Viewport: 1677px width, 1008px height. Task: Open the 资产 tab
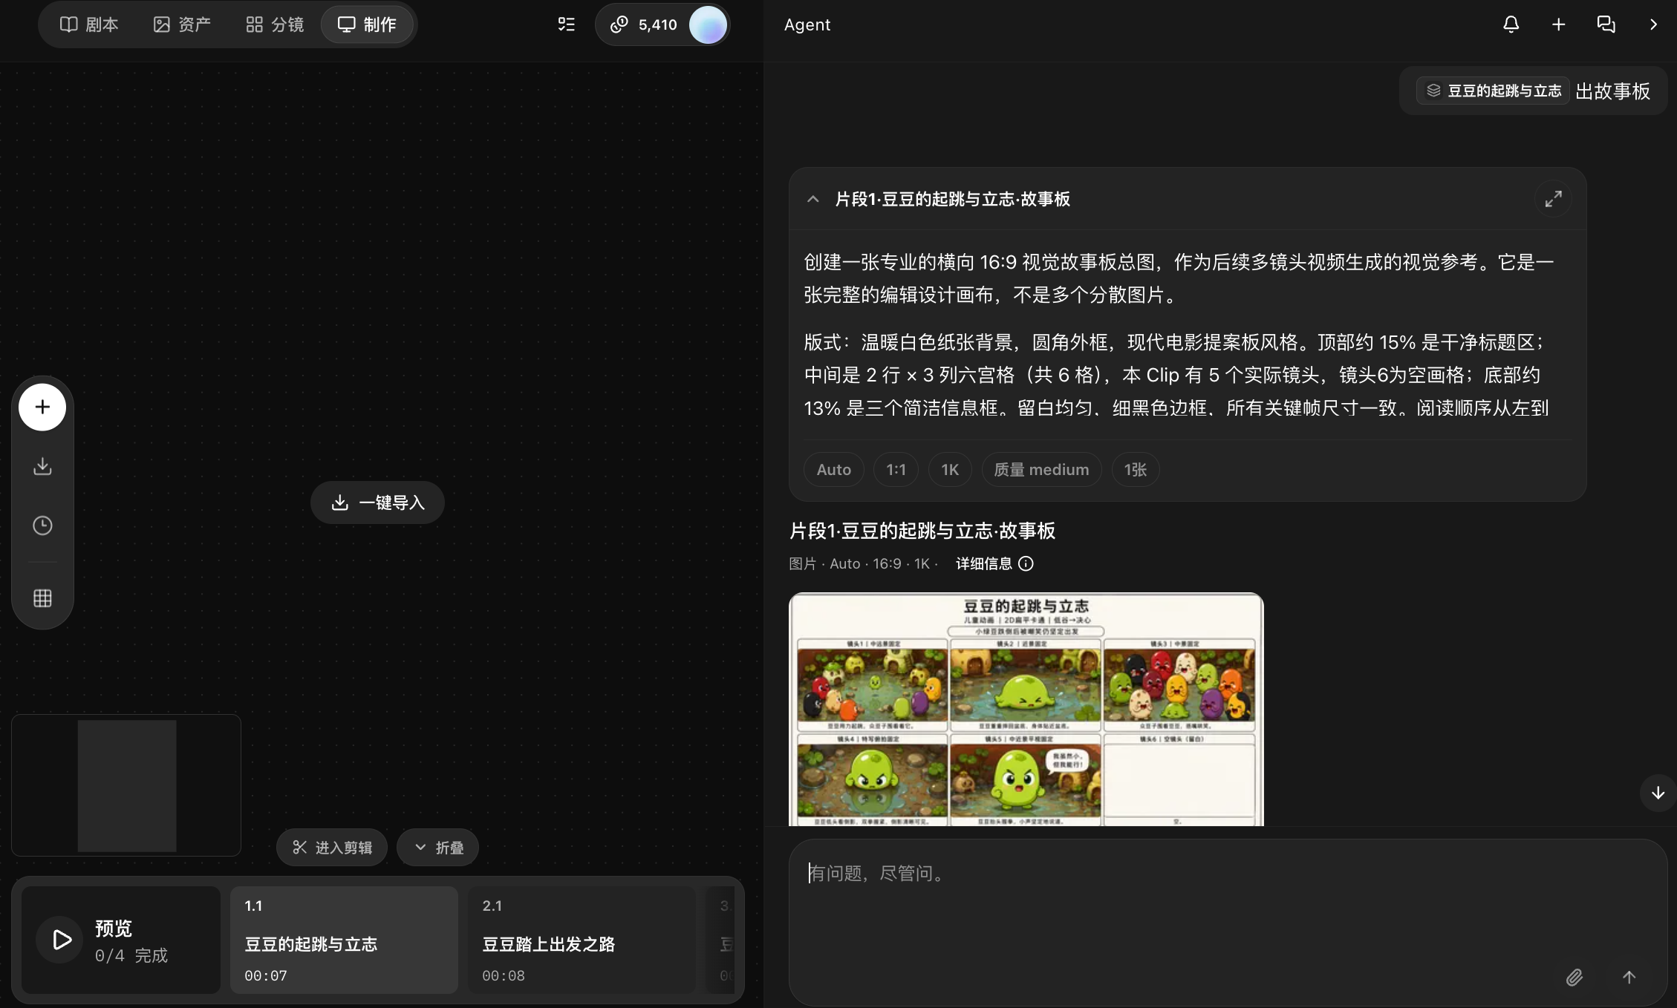[183, 24]
